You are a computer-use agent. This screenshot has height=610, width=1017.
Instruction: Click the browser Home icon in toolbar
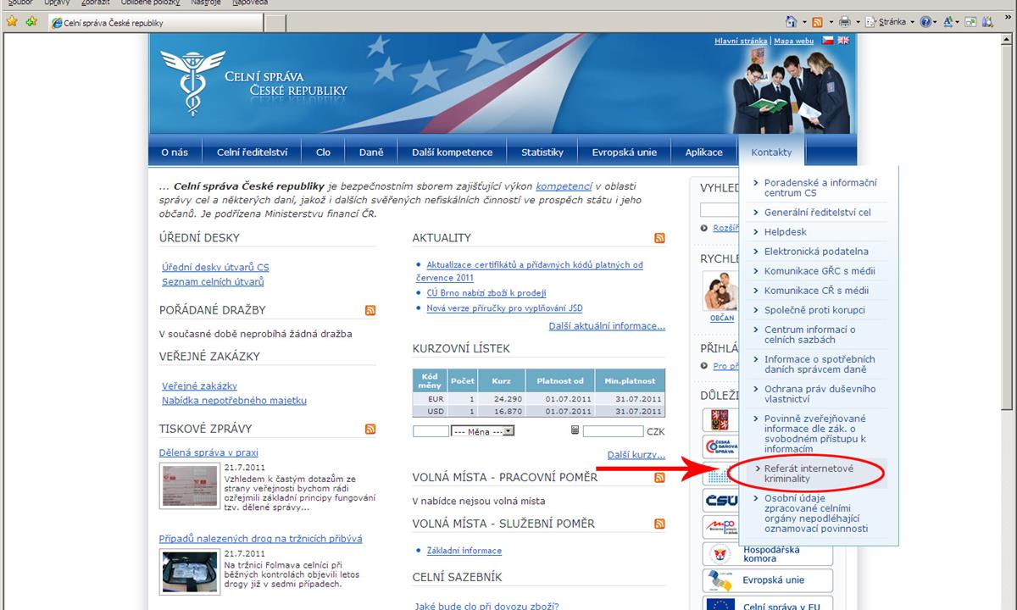coord(791,22)
